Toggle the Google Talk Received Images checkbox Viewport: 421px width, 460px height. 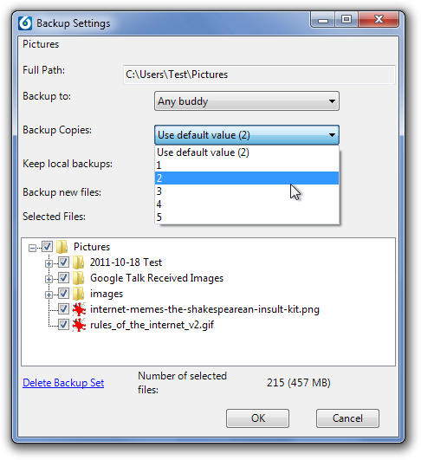tap(63, 278)
